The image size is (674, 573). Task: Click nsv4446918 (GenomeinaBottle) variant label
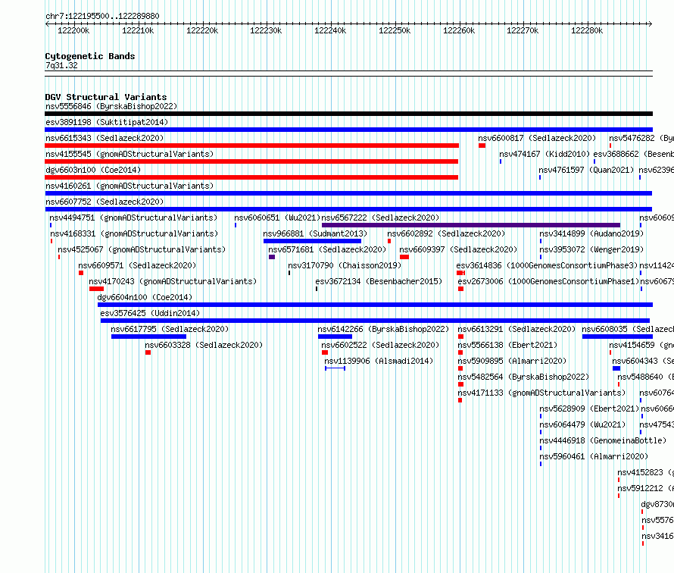click(603, 440)
